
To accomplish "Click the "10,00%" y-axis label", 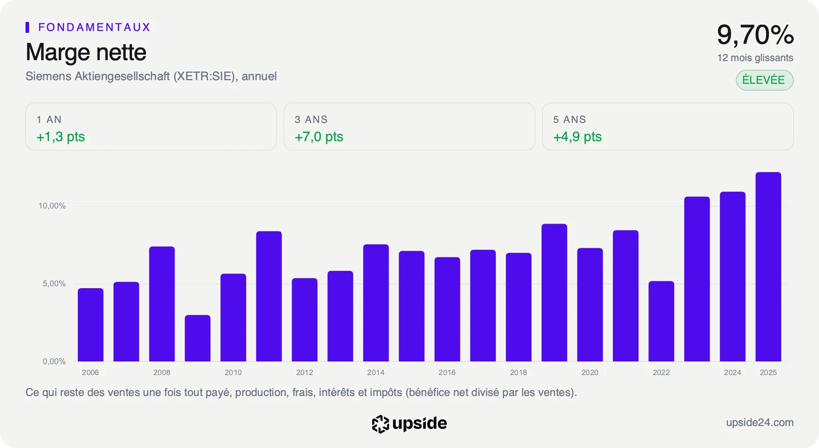I will coord(52,206).
